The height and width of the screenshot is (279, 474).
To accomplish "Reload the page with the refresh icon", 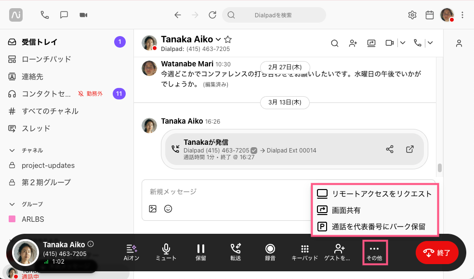I will pyautogui.click(x=212, y=15).
